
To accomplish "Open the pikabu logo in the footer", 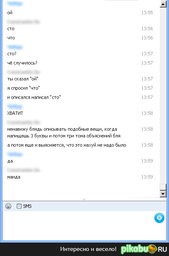I will pos(144,249).
